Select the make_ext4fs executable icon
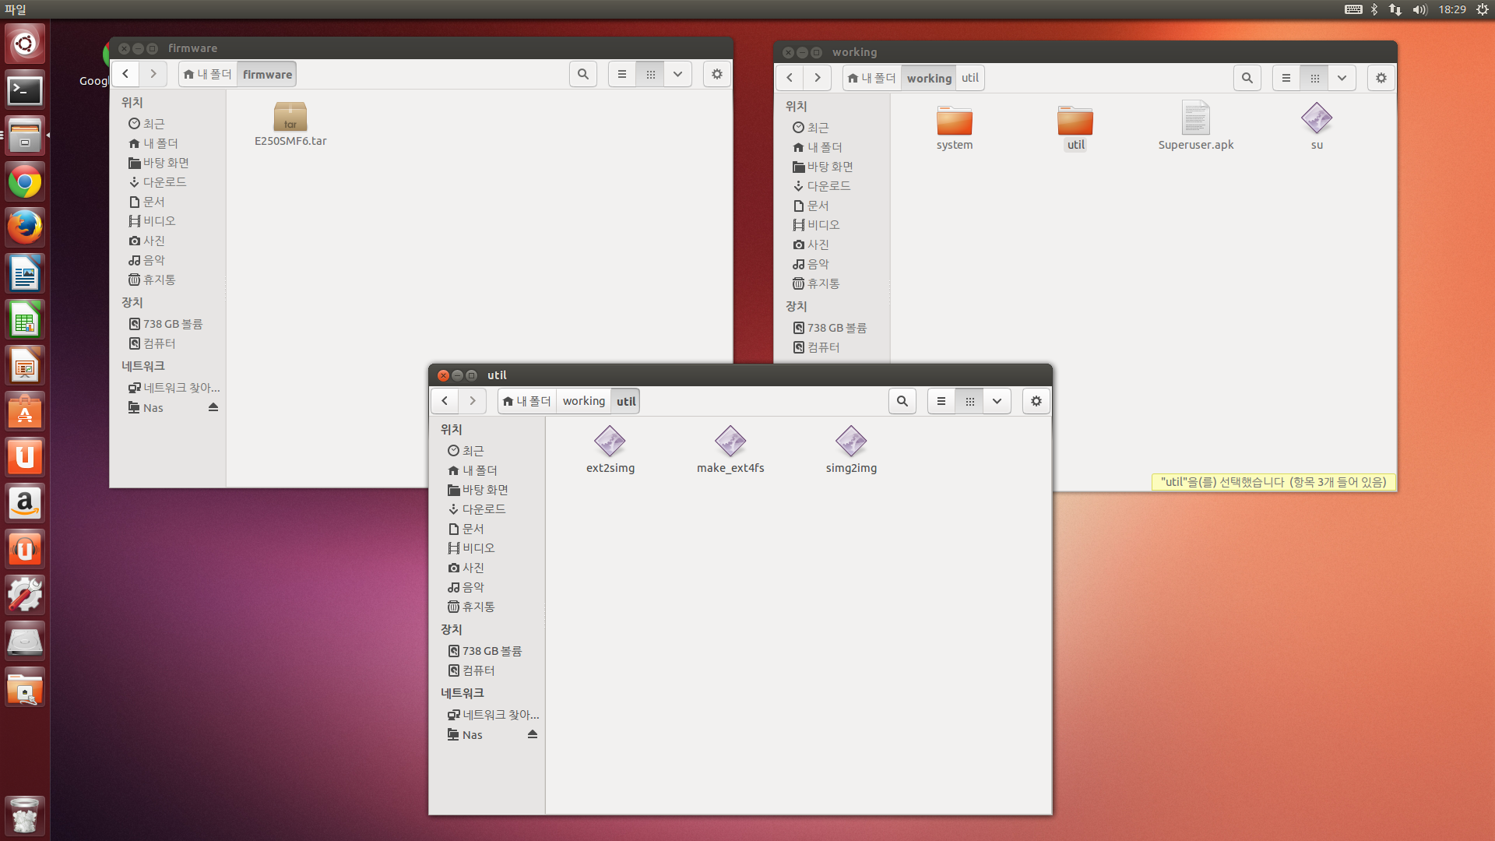1495x841 pixels. click(x=730, y=442)
